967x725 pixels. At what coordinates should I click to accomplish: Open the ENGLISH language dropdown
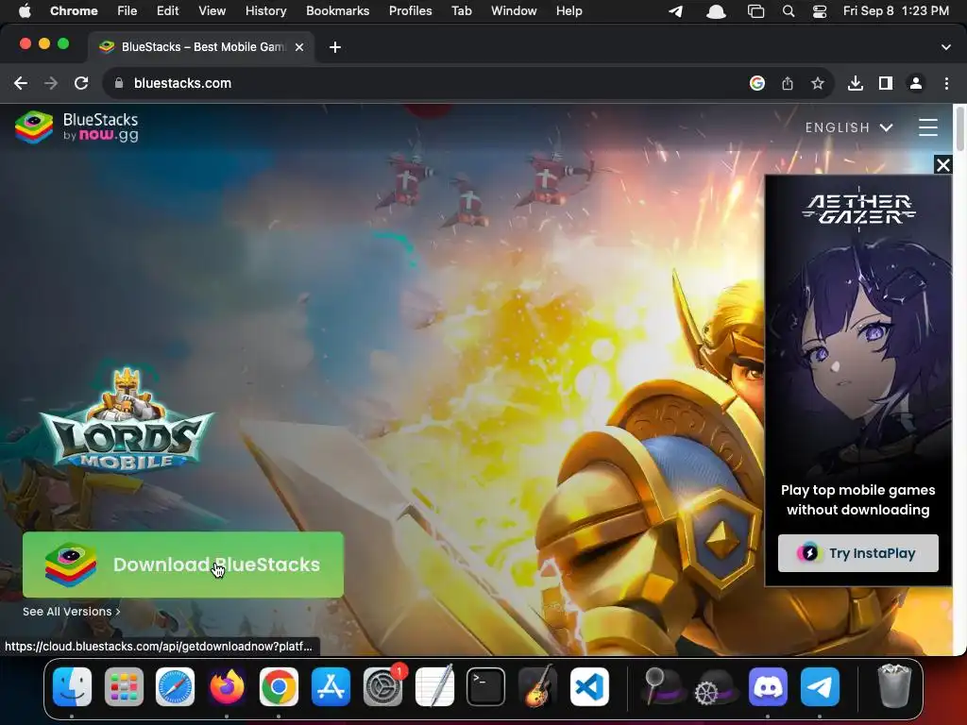coord(849,127)
